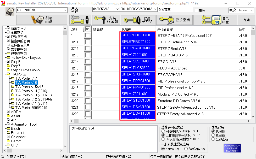Click the refresh disk button
This screenshot has width=256, height=159.
42,20
